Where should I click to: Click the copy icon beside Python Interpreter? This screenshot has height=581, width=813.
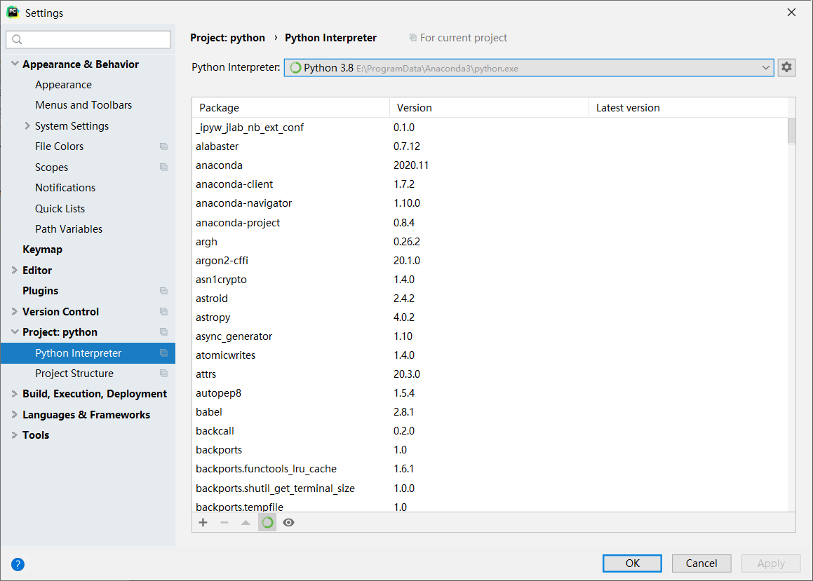point(164,353)
